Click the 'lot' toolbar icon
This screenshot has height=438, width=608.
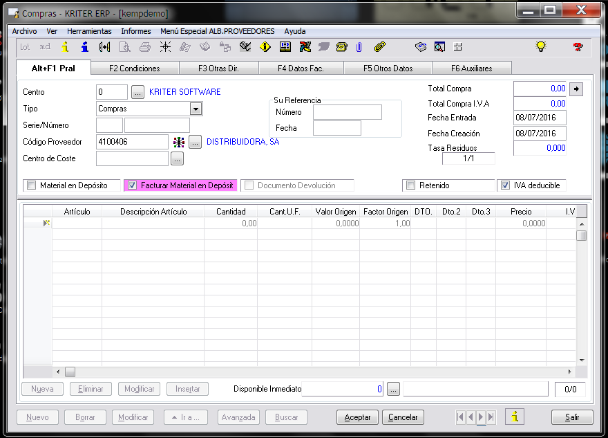pyautogui.click(x=25, y=47)
